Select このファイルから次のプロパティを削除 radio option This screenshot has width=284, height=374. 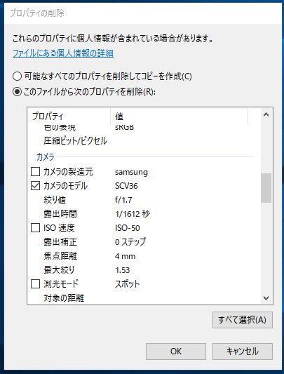[17, 92]
